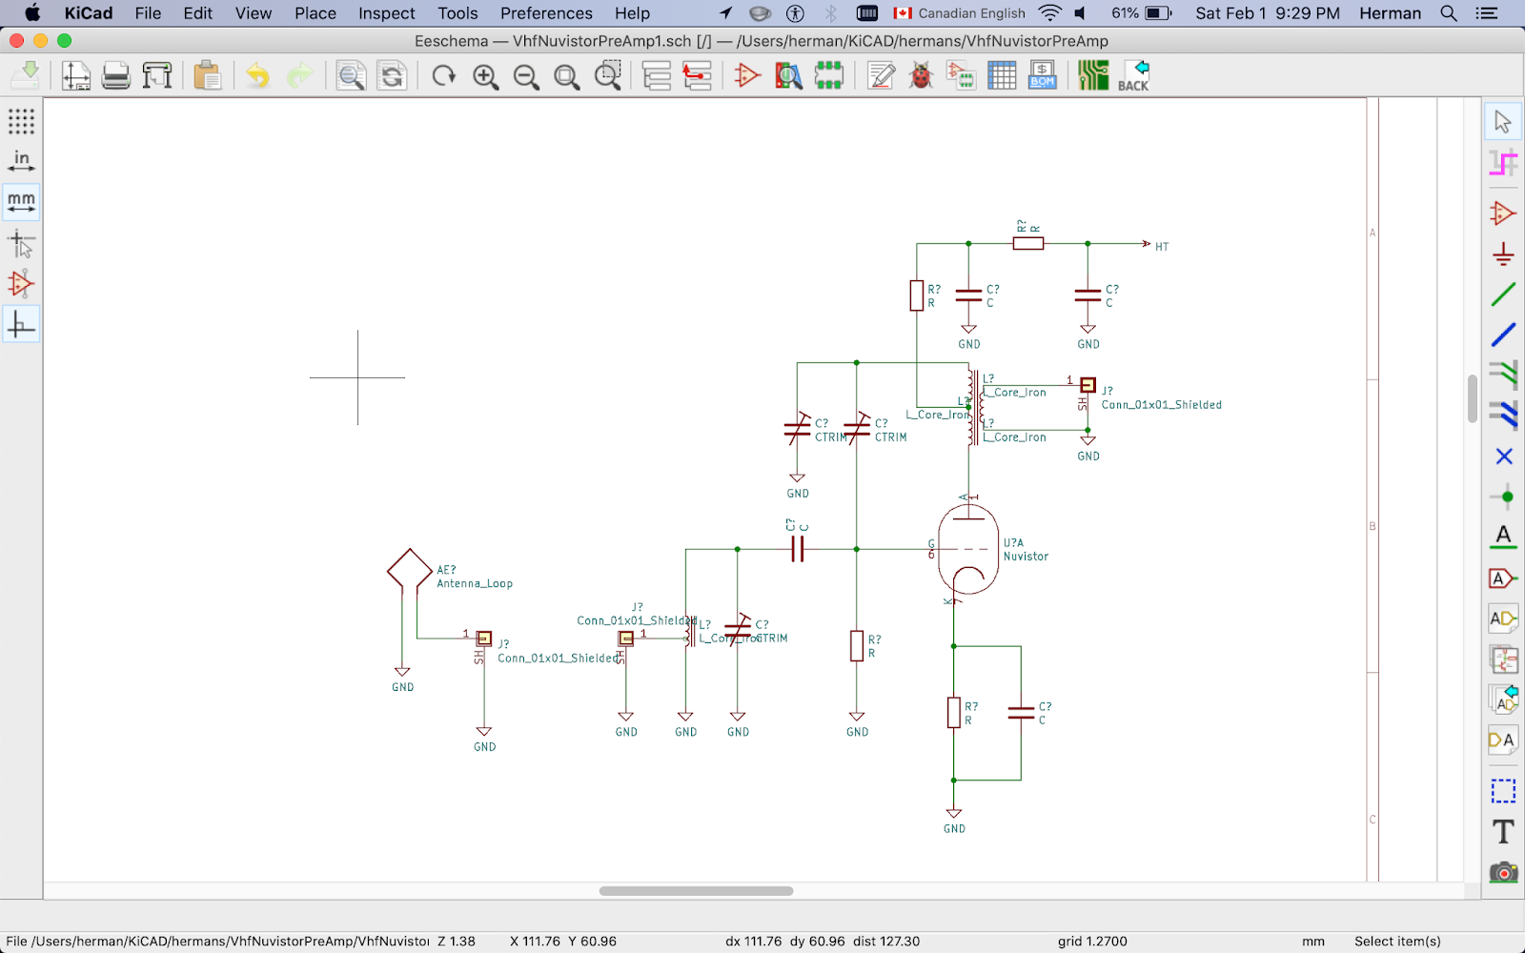Select the wire-to-bus entry tool
The width and height of the screenshot is (1525, 953).
coord(1503,375)
